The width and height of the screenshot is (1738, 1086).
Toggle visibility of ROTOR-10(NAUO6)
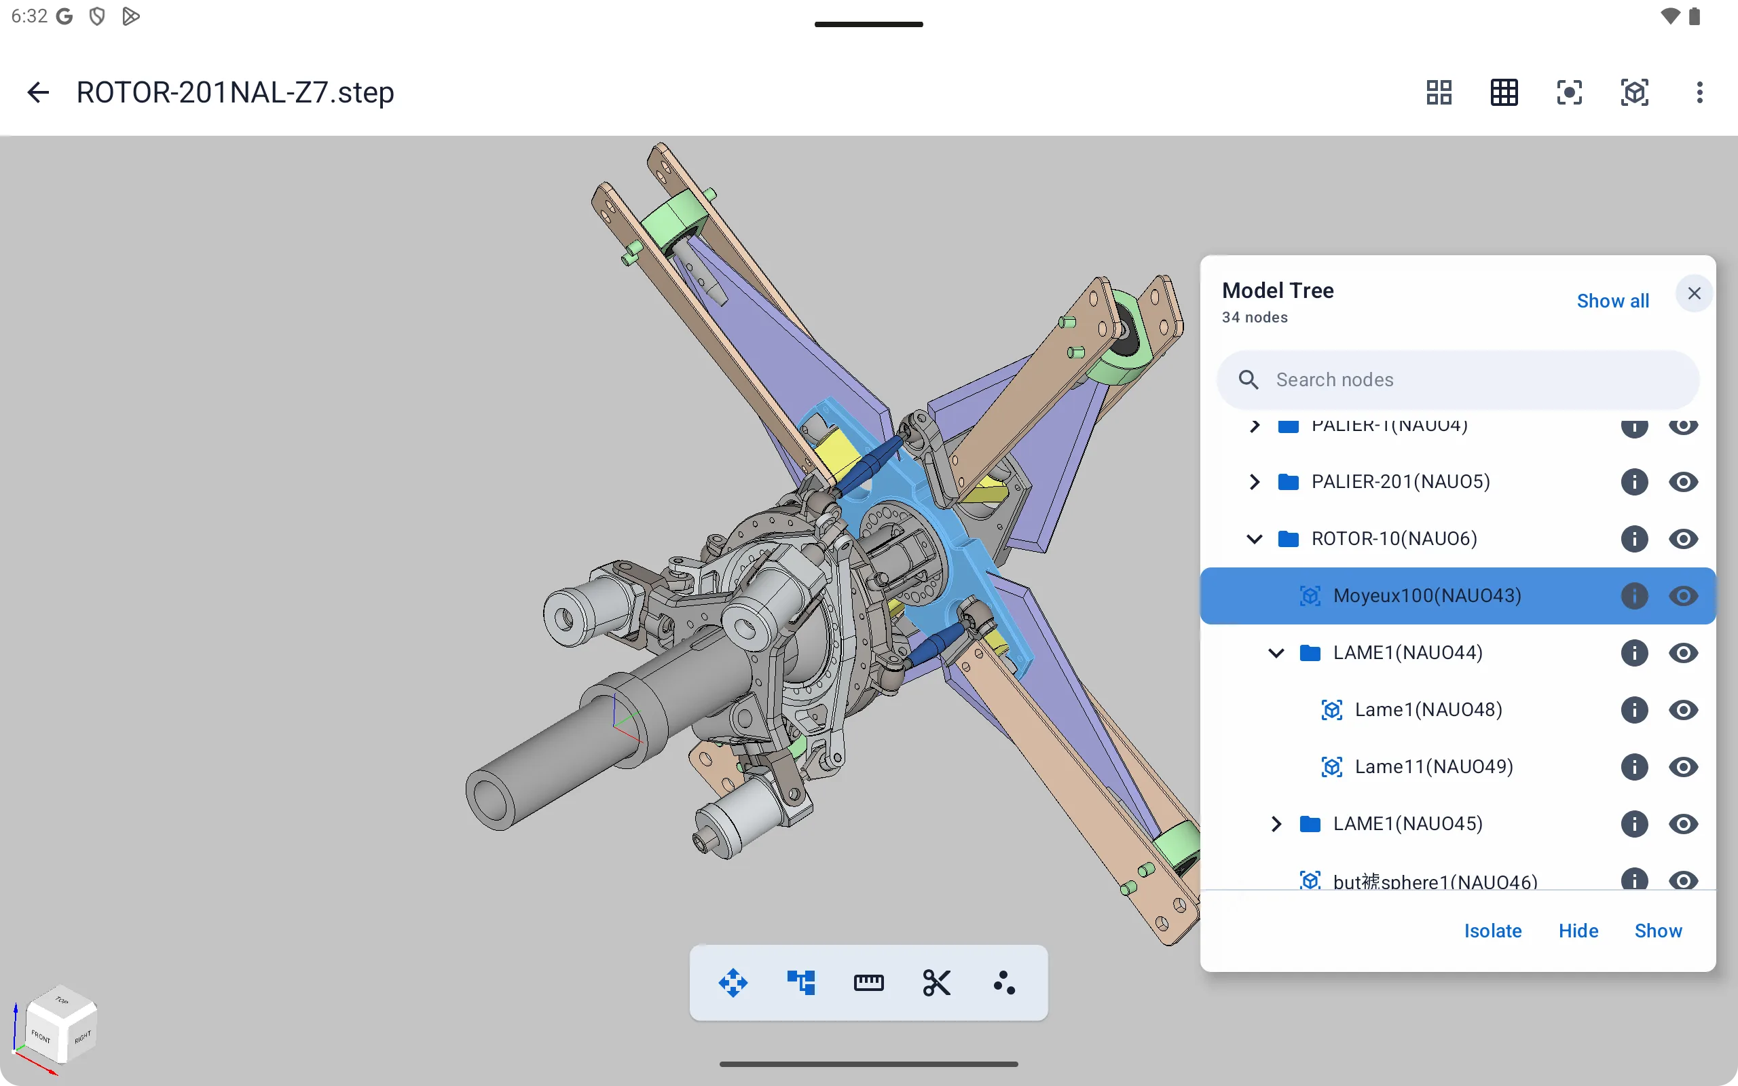tap(1683, 539)
